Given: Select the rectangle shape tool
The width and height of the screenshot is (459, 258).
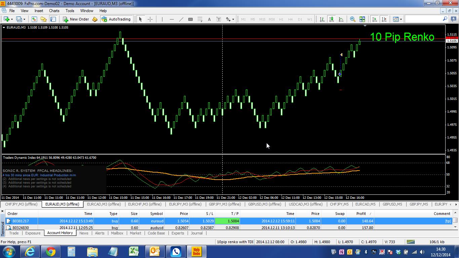Looking at the screenshot, I should click(190, 19).
